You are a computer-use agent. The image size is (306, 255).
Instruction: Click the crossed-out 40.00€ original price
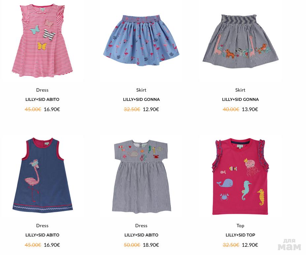[231, 109]
